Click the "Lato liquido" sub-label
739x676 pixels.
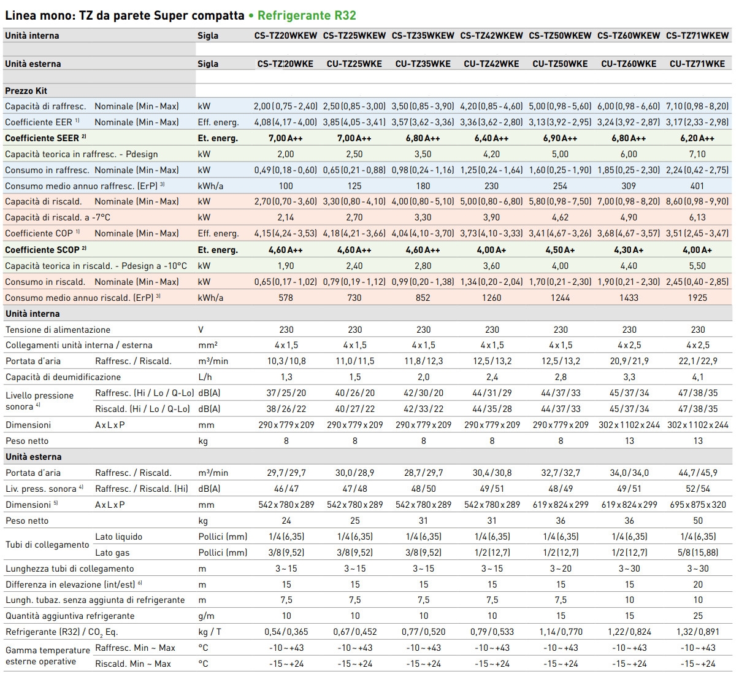119,537
